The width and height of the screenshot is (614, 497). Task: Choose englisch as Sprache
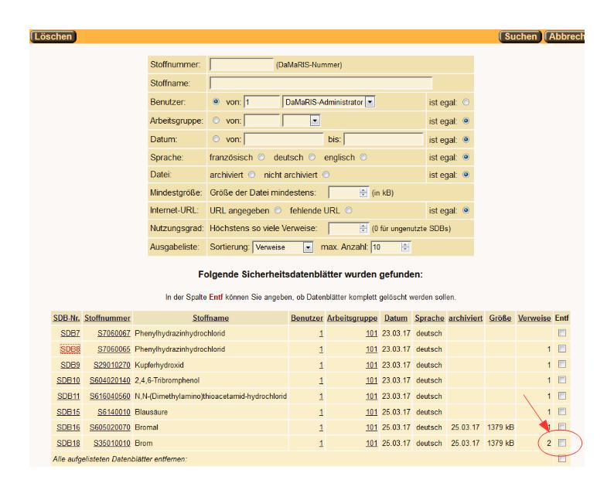coord(363,158)
